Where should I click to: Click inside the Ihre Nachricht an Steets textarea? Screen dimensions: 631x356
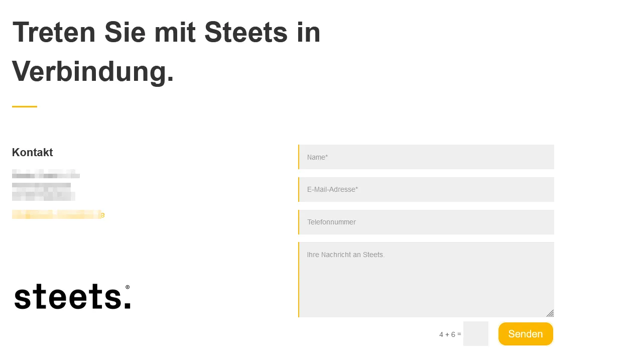tap(426, 280)
